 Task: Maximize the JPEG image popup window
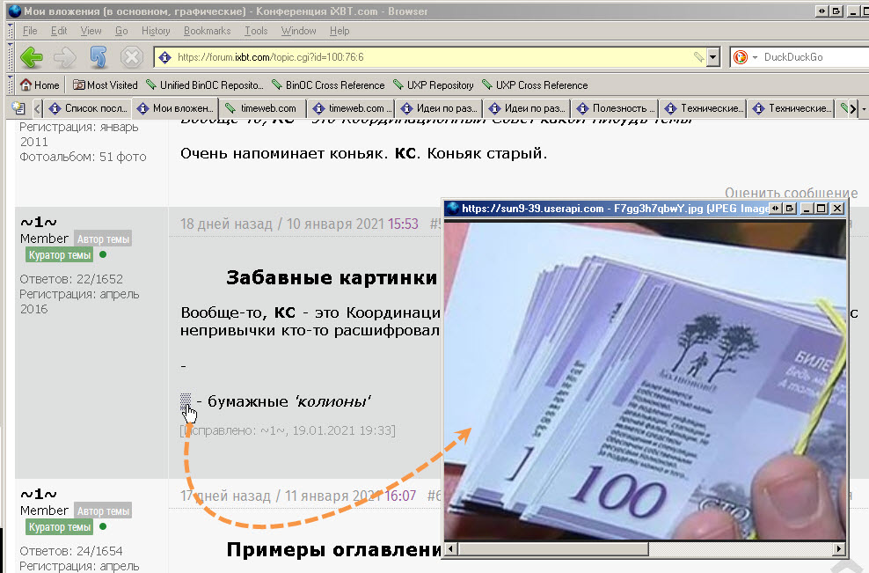(x=822, y=209)
